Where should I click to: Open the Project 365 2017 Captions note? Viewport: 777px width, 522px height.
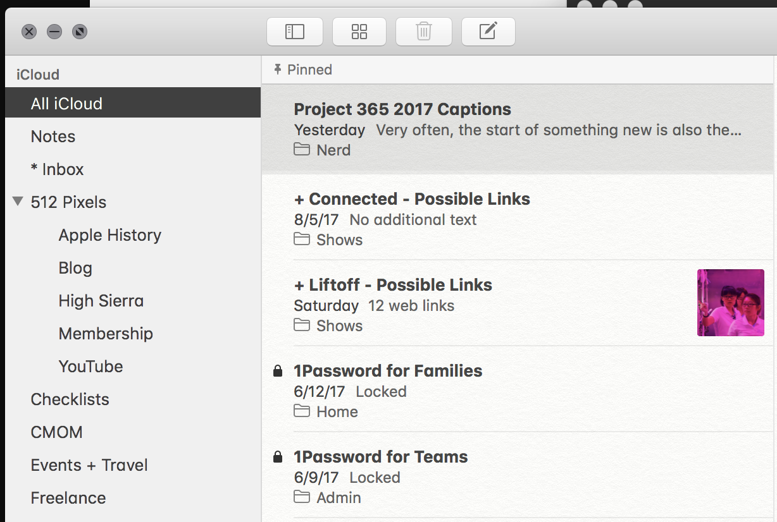(519, 130)
